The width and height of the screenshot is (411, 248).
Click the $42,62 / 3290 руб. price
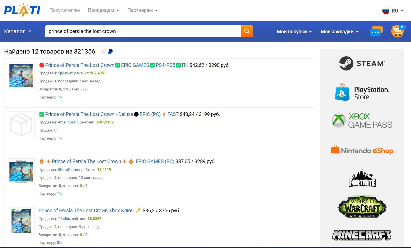pyautogui.click(x=210, y=65)
